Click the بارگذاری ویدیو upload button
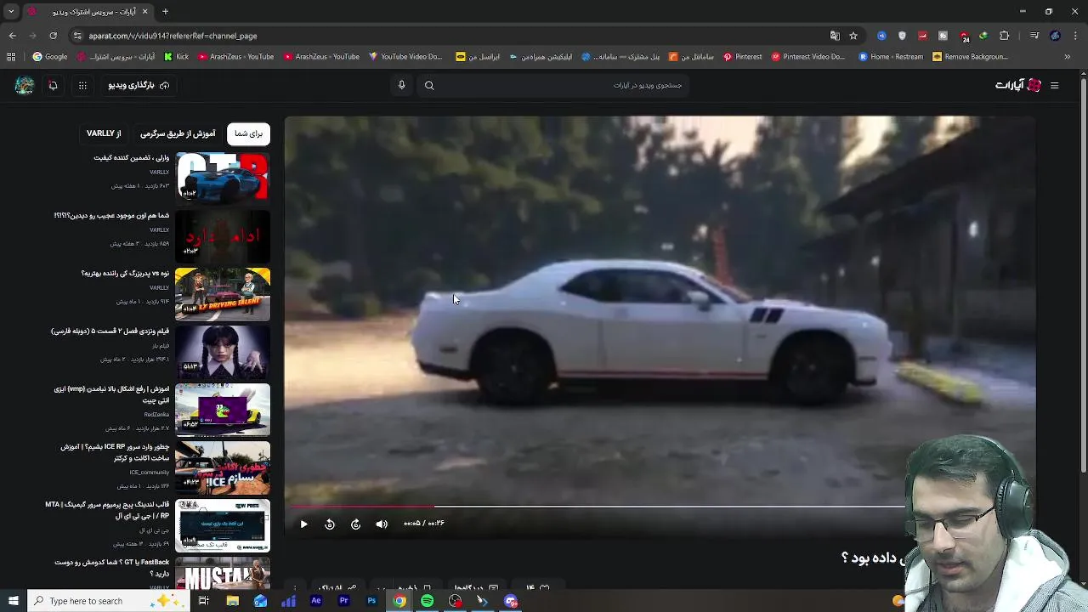1088x612 pixels. 138,85
